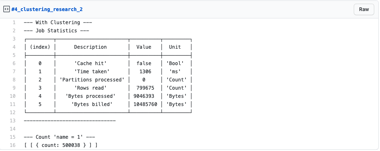Select line number 10
Viewport: 380px width, 151px height.
pyautogui.click(x=13, y=96)
